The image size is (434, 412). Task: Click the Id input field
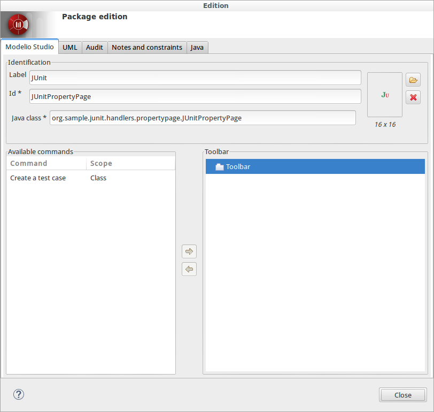pos(195,96)
